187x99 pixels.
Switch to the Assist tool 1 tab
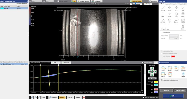point(168,4)
